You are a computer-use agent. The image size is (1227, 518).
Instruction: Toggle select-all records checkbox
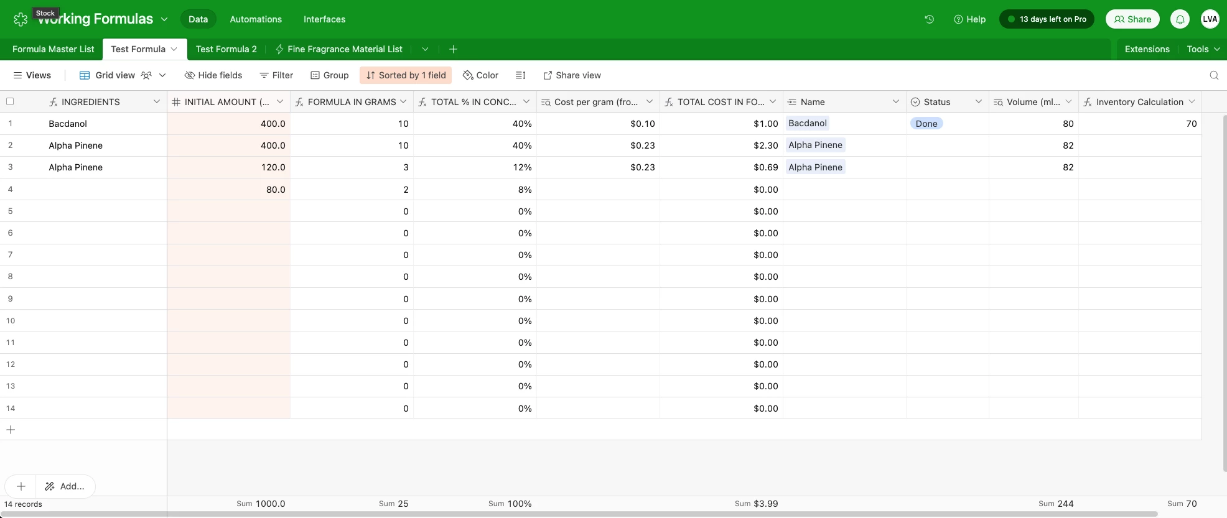[x=10, y=101]
